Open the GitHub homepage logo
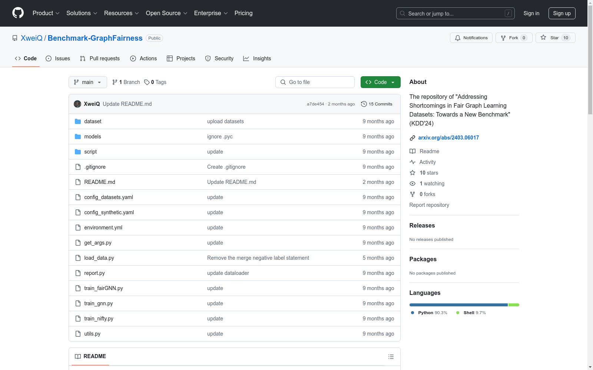 point(18,13)
